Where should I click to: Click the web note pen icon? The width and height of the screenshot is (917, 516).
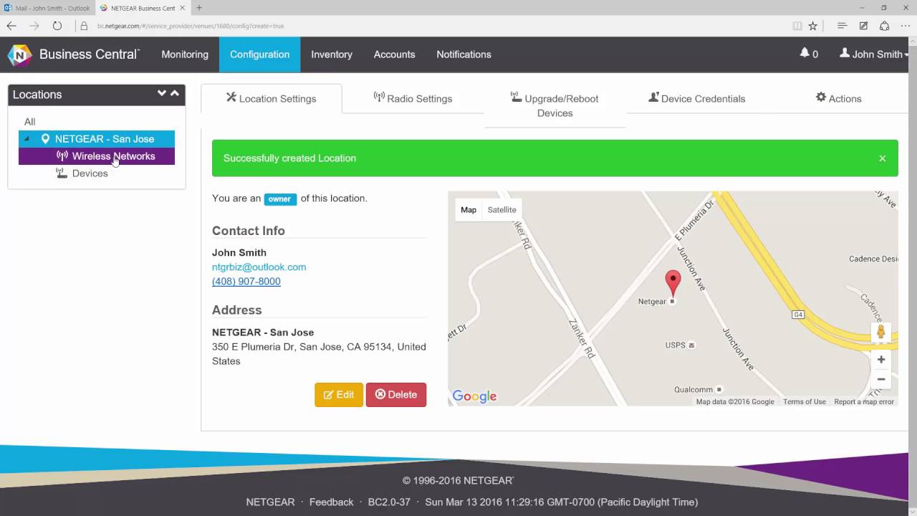coord(864,26)
